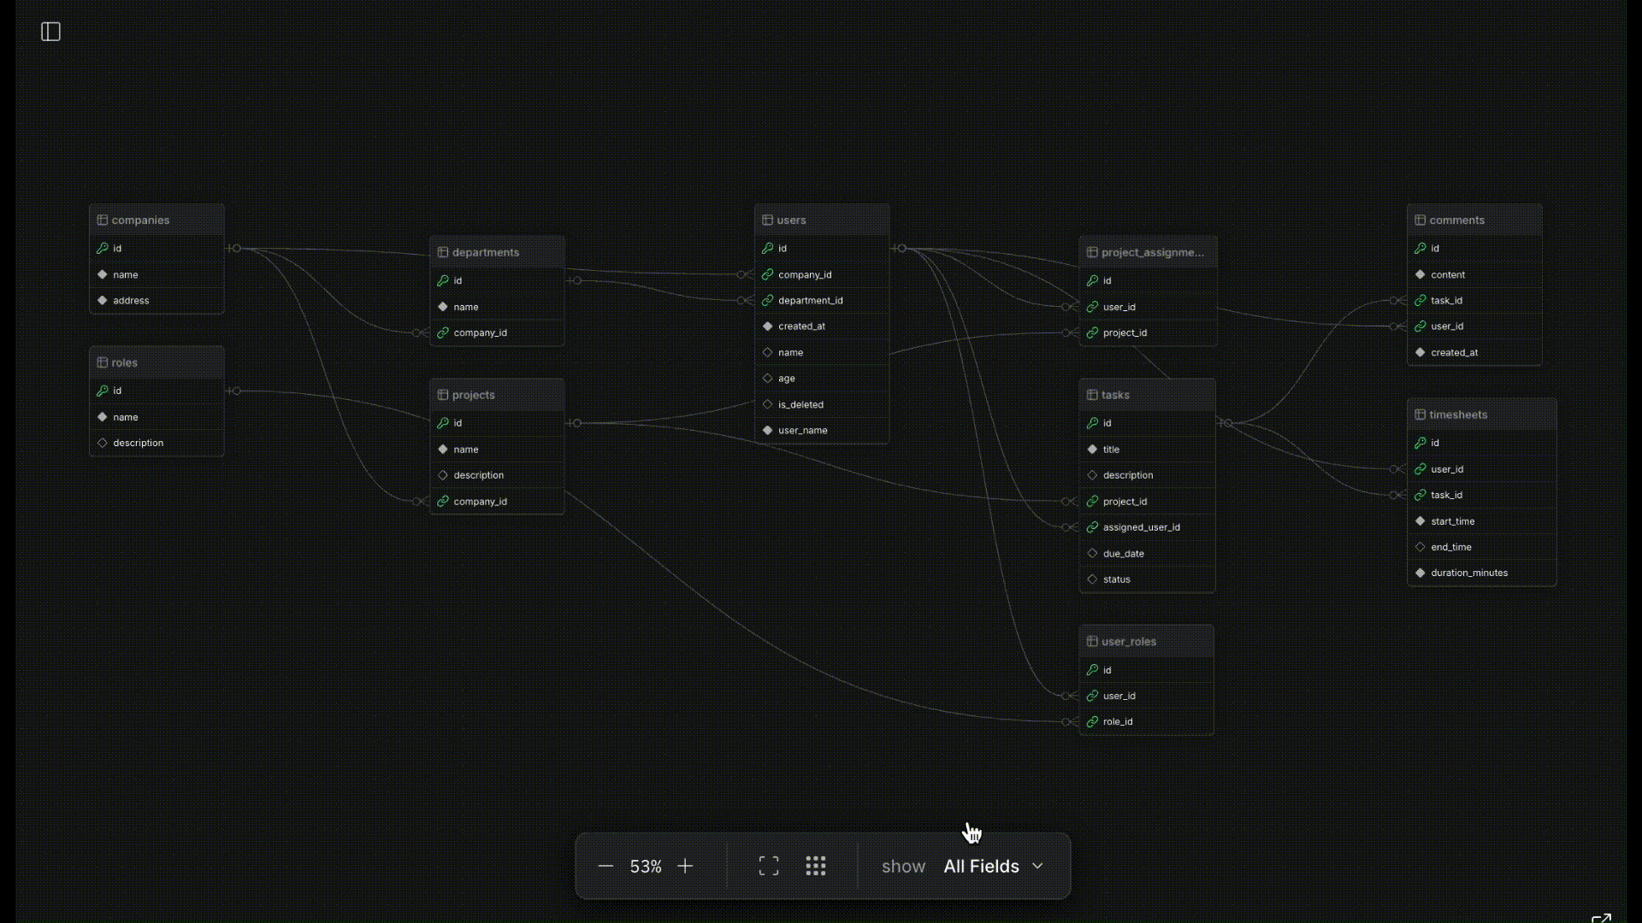The width and height of the screenshot is (1642, 923).
Task: Open the All Fields dropdown
Action: 981,866
